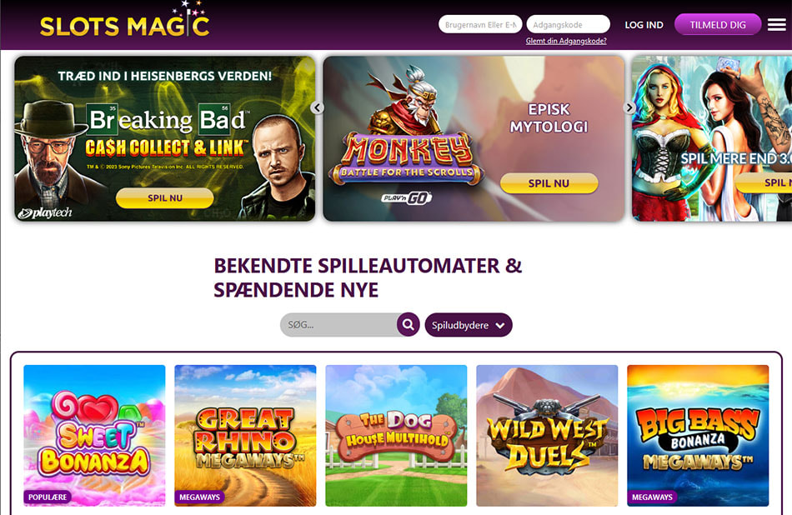Image resolution: width=792 pixels, height=515 pixels.
Task: Click the Slots Magic logo
Action: click(x=125, y=22)
